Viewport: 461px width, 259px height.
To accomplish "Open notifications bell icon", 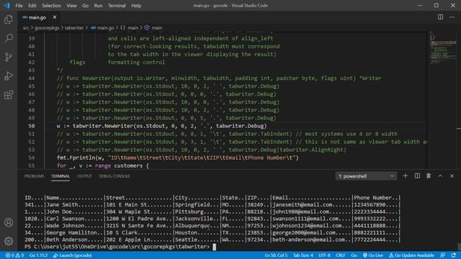I will (454, 255).
